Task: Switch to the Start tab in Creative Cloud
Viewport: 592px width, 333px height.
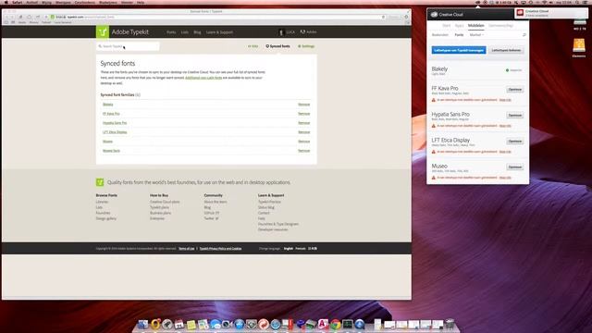Action: [446, 26]
